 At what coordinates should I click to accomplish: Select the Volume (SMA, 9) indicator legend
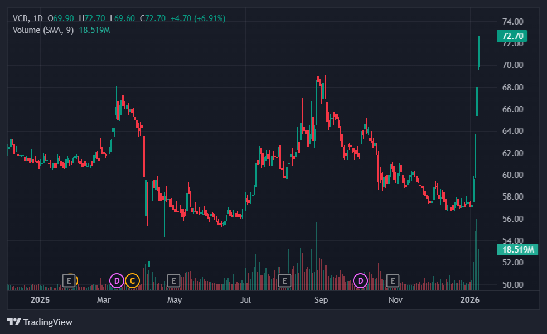[43, 30]
